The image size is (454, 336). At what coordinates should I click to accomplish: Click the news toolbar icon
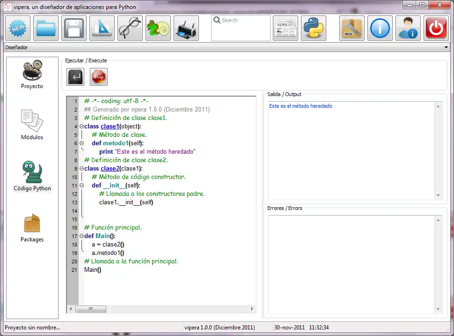pos(286,28)
